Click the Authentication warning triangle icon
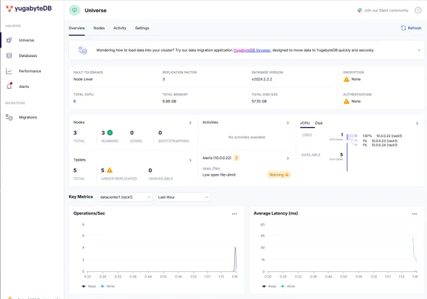 [347, 101]
